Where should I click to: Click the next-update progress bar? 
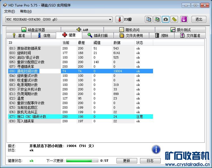click(x=82, y=161)
